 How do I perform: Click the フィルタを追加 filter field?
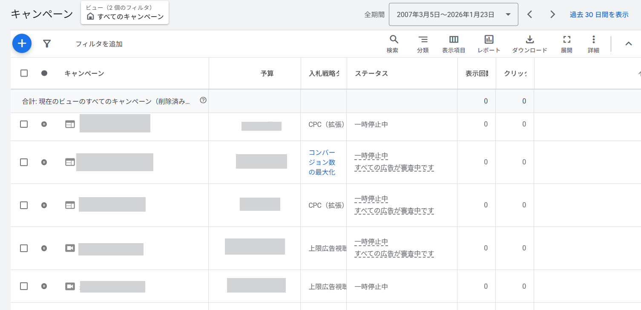pyautogui.click(x=99, y=44)
